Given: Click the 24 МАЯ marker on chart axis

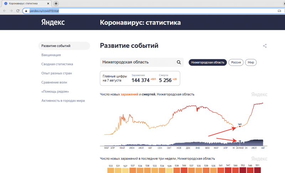Looking at the screenshot, I should coord(240,148).
